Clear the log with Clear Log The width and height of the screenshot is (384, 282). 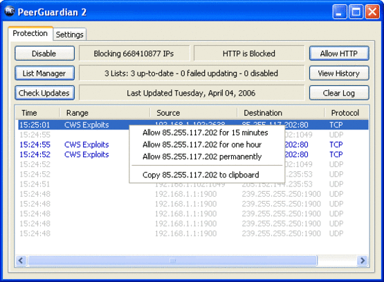coord(339,93)
